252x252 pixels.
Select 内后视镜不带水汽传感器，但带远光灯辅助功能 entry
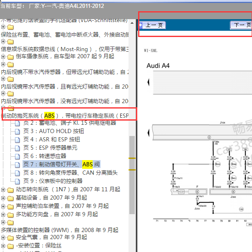(x=65, y=72)
